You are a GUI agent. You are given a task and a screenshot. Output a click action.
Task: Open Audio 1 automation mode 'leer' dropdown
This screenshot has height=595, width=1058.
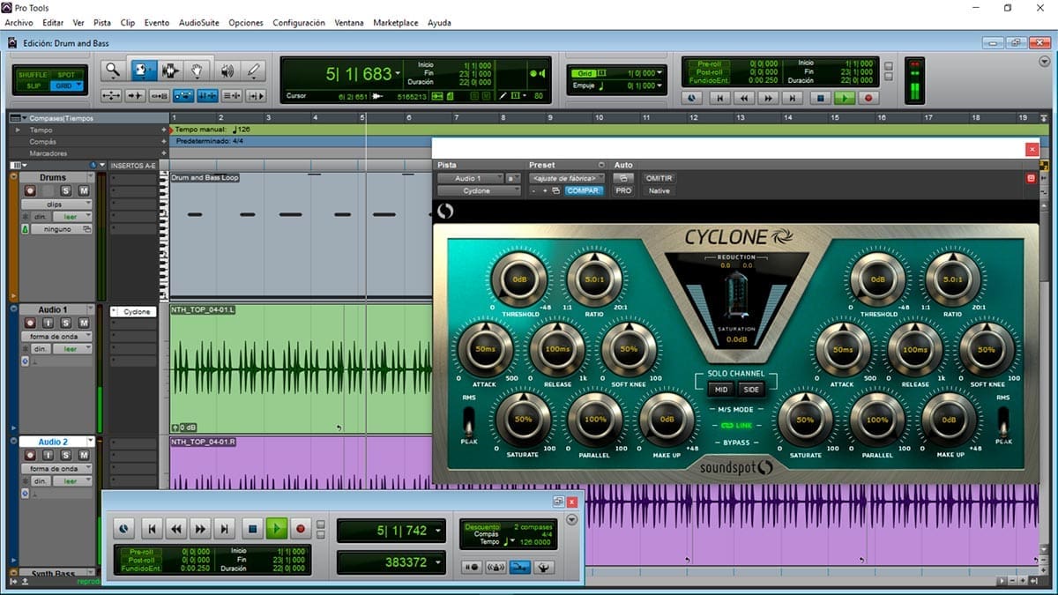click(72, 349)
